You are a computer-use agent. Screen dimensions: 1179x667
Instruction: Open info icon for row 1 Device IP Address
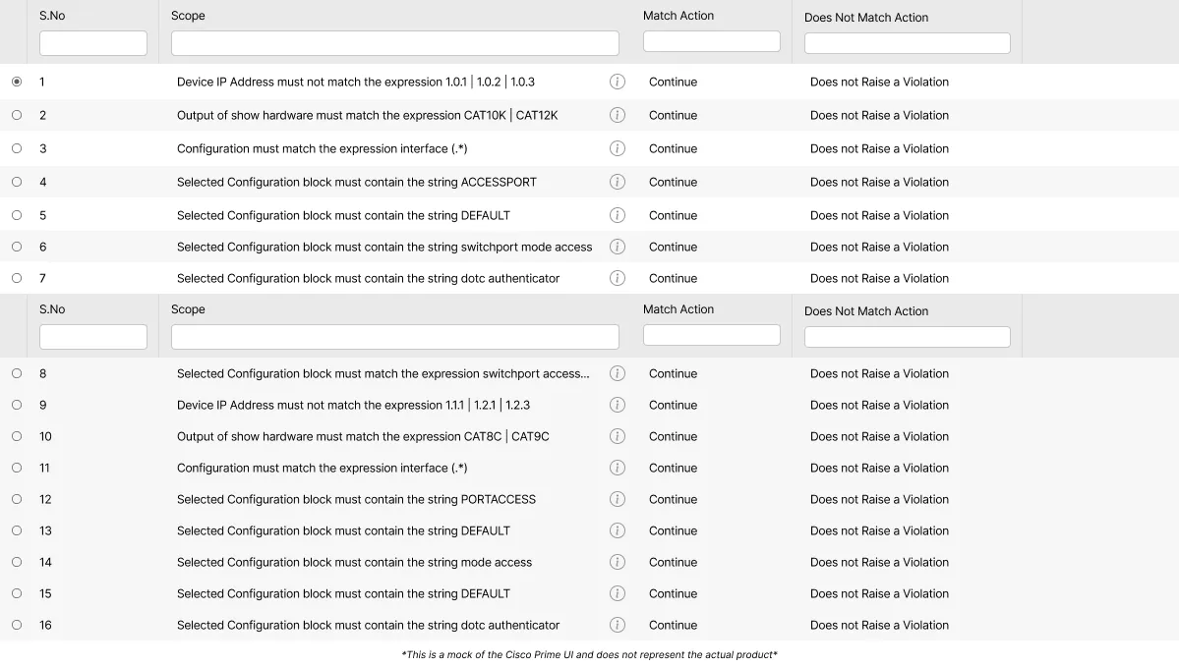pos(618,82)
